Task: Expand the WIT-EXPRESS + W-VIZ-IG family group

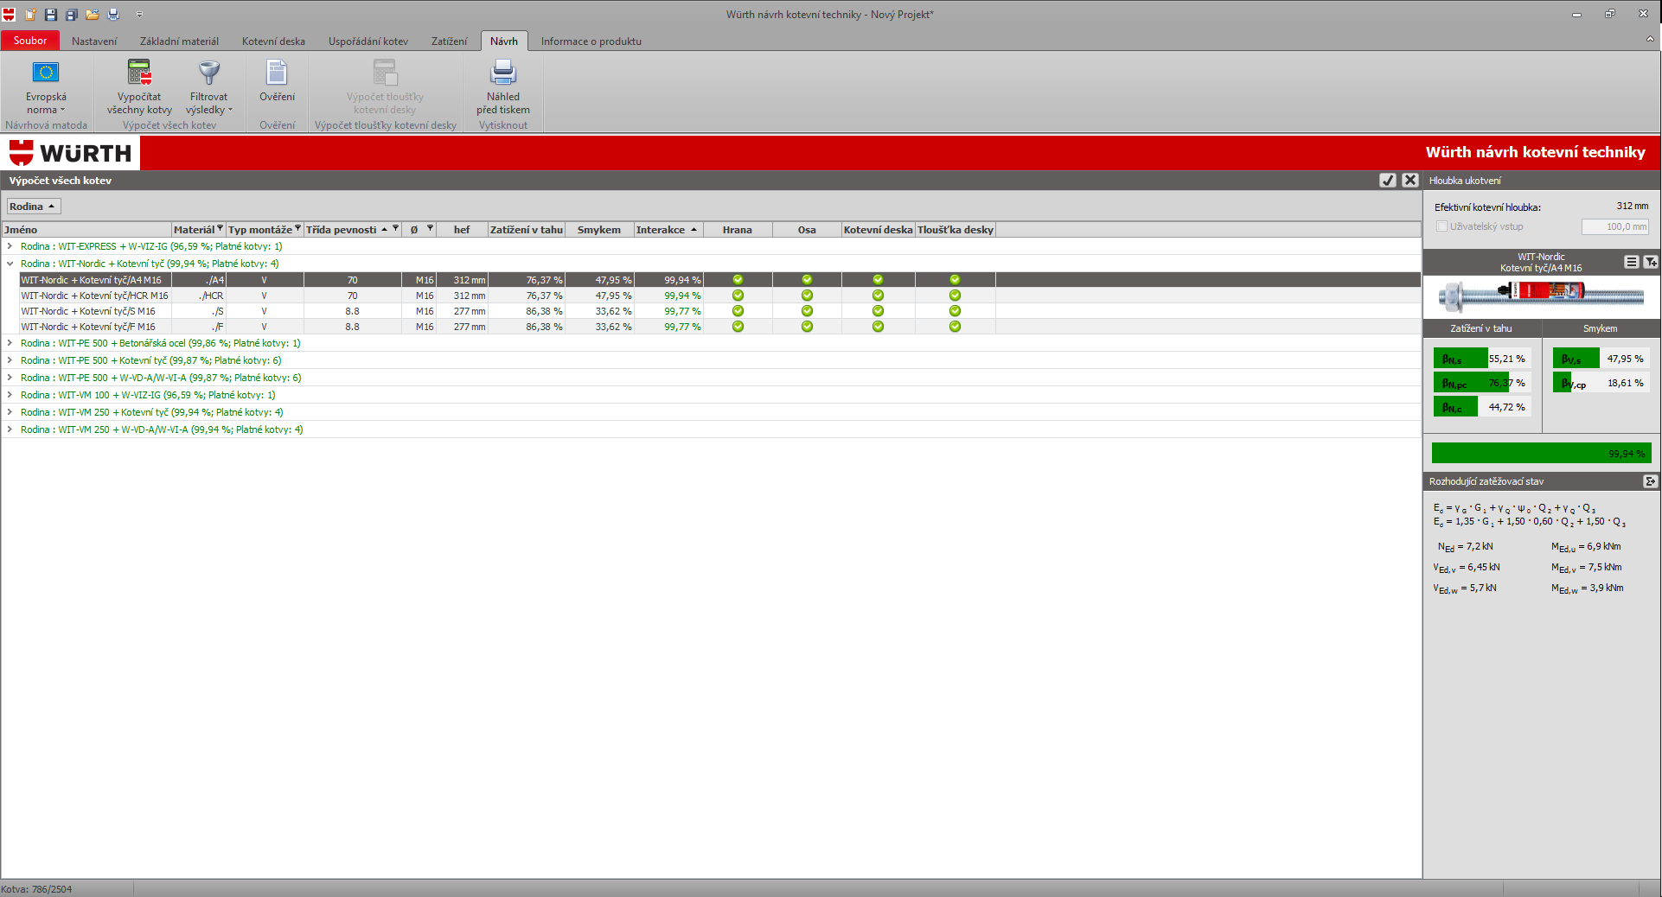Action: (10, 246)
